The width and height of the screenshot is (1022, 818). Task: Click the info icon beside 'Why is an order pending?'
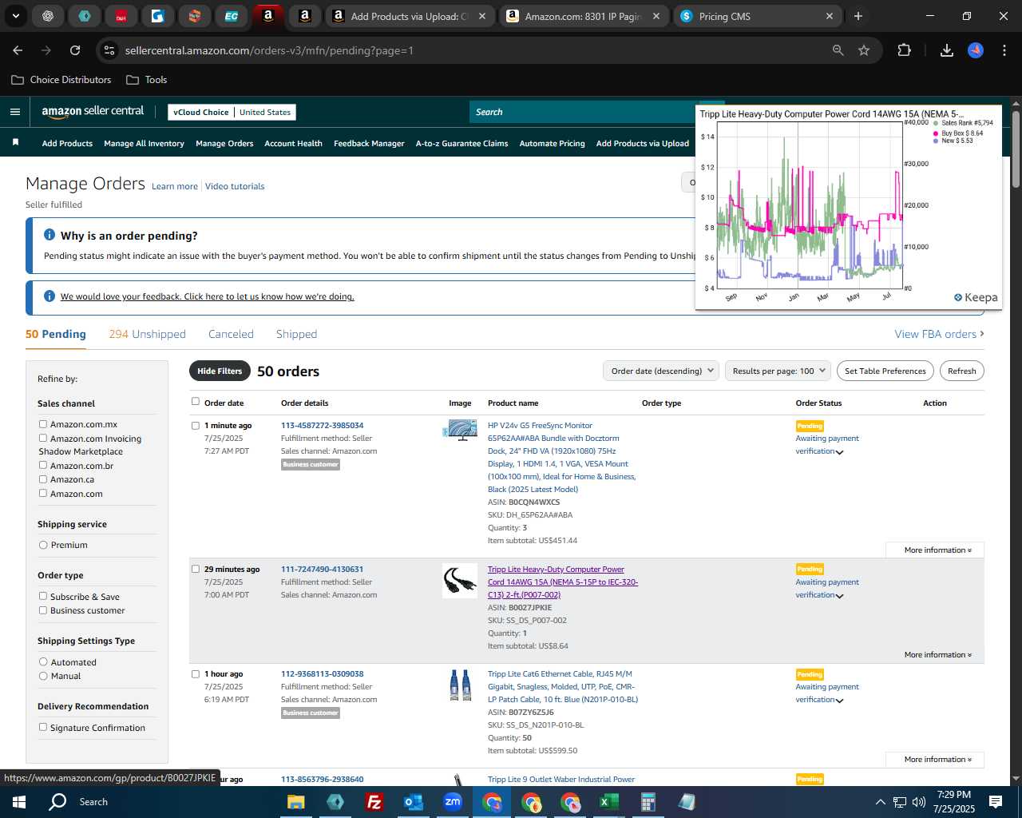[50, 235]
